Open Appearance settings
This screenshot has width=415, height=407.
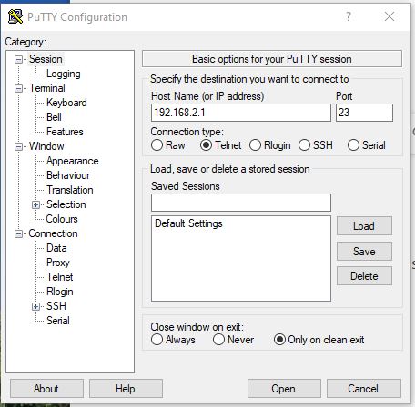[73, 161]
